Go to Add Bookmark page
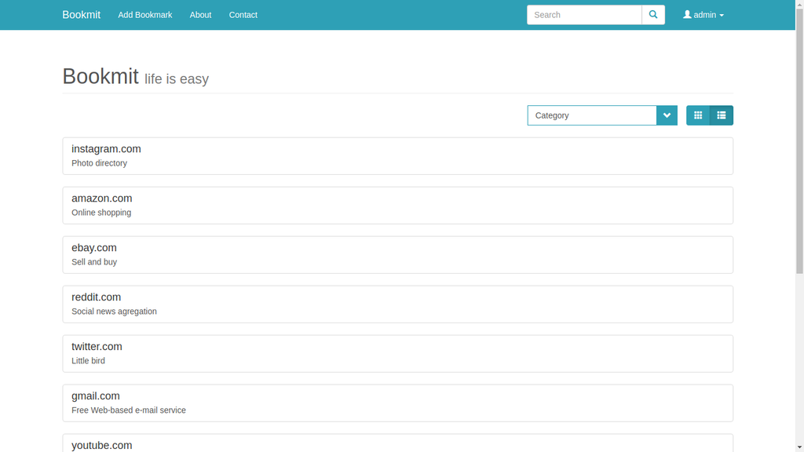The image size is (804, 452). (145, 15)
